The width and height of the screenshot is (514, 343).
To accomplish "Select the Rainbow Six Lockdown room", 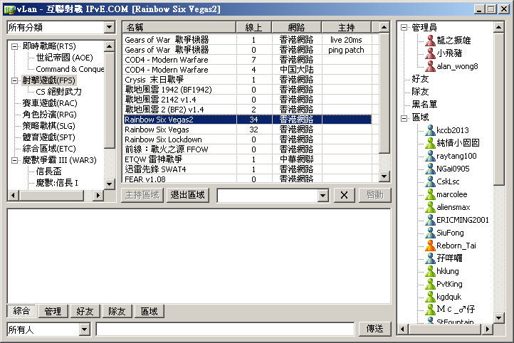I will click(247, 139).
